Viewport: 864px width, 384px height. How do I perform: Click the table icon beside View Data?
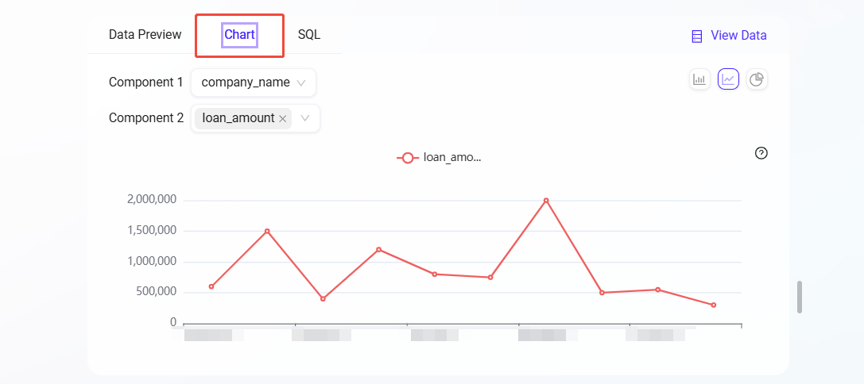[x=697, y=36]
